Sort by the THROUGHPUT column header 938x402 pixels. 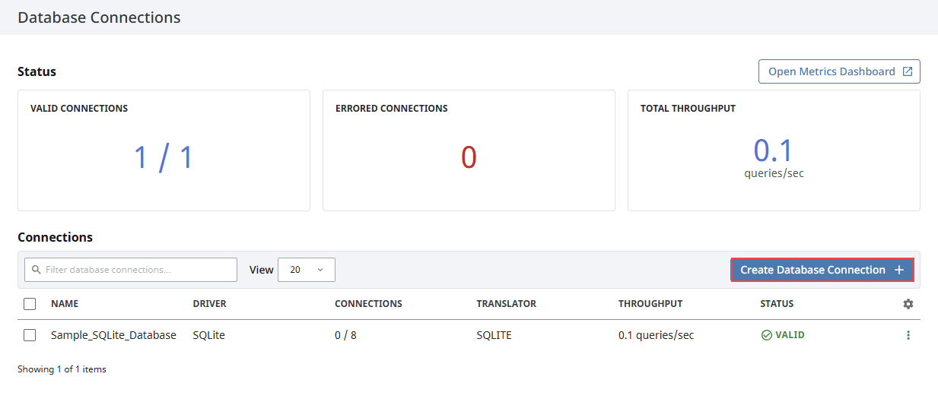(650, 304)
